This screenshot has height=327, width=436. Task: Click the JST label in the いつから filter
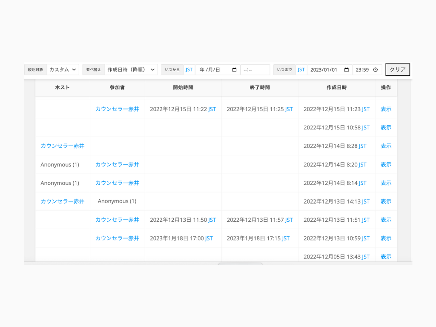tap(189, 69)
